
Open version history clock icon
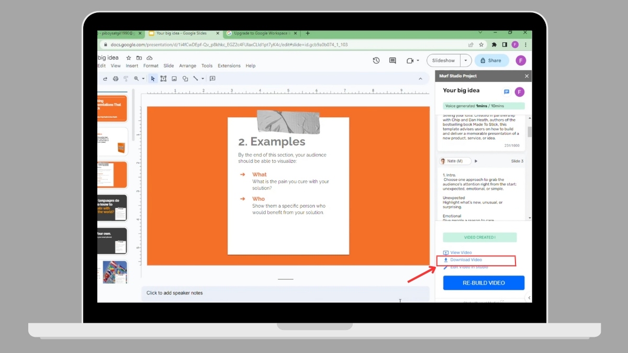pyautogui.click(x=376, y=61)
